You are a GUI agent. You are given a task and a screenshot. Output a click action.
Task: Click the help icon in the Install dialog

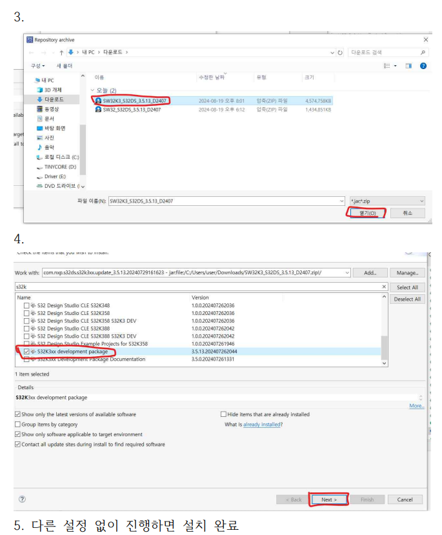click(x=22, y=499)
